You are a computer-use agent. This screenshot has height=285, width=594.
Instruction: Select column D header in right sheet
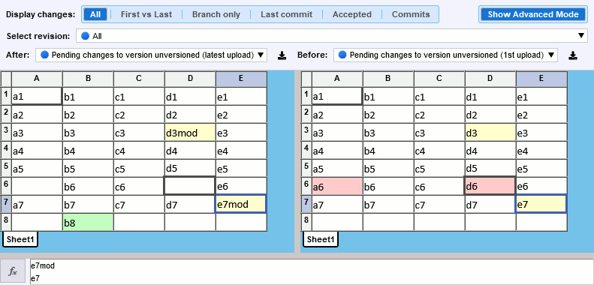[x=490, y=79]
